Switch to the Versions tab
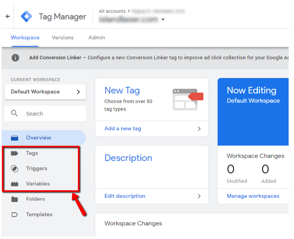The height and width of the screenshot is (239, 294). coord(63,38)
